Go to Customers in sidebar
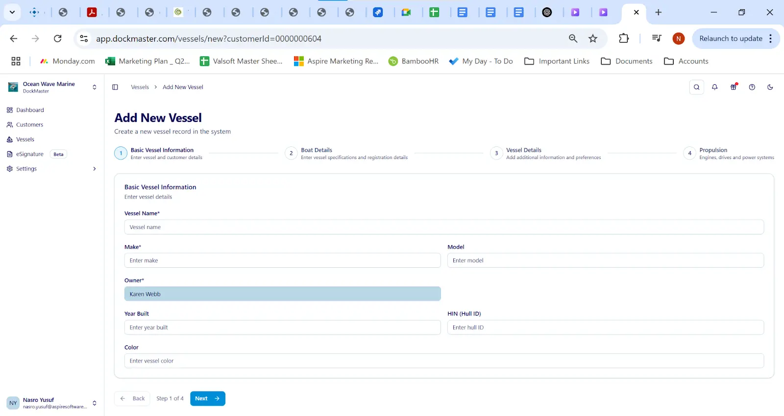Screen dimensions: 784x416 [29, 125]
